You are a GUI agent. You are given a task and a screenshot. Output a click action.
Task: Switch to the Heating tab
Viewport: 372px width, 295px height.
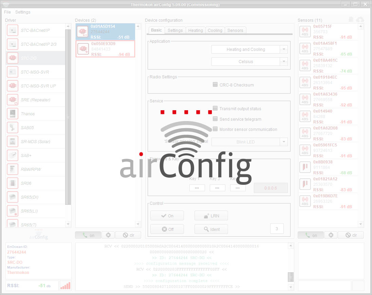point(196,30)
